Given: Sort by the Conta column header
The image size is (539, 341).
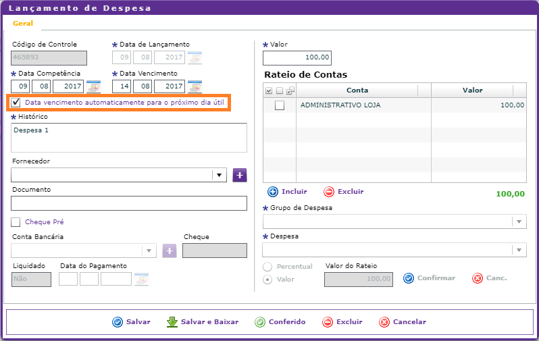Looking at the screenshot, I should point(357,90).
